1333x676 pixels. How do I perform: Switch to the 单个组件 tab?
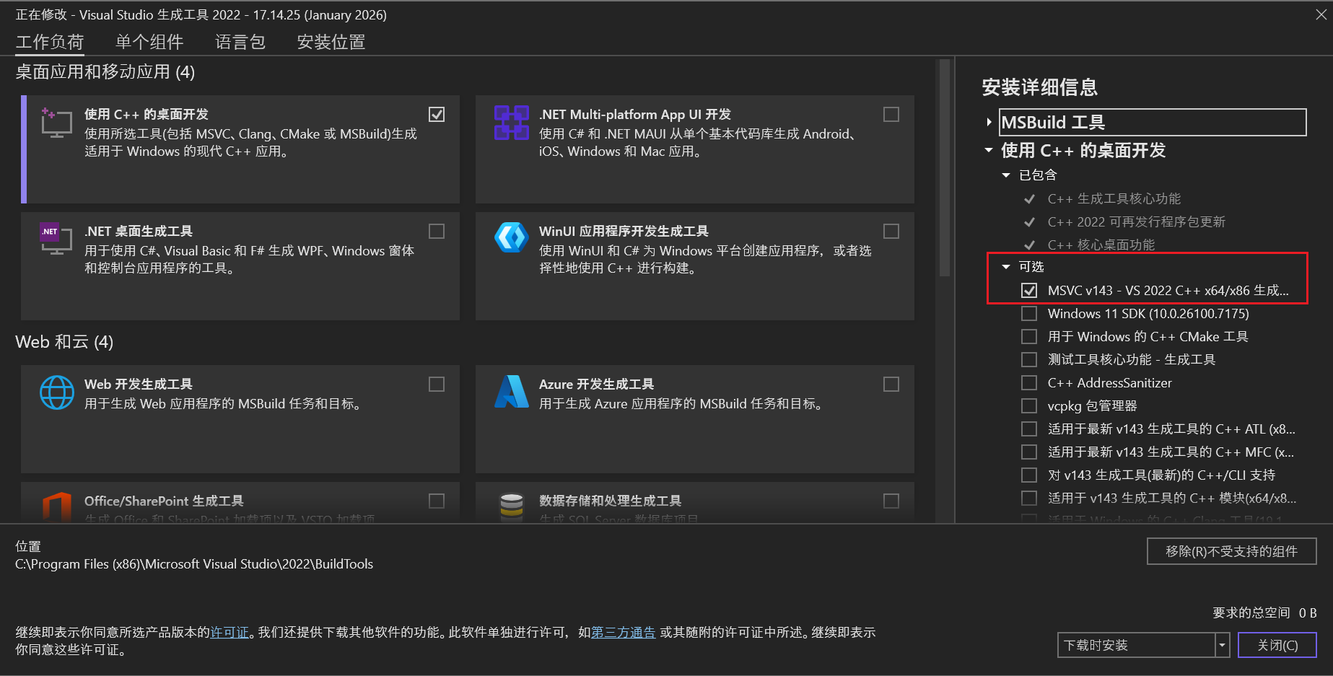point(149,42)
